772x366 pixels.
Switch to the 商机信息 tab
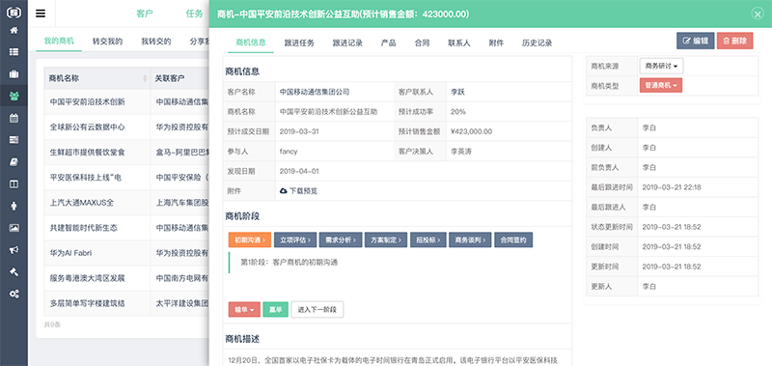(251, 42)
